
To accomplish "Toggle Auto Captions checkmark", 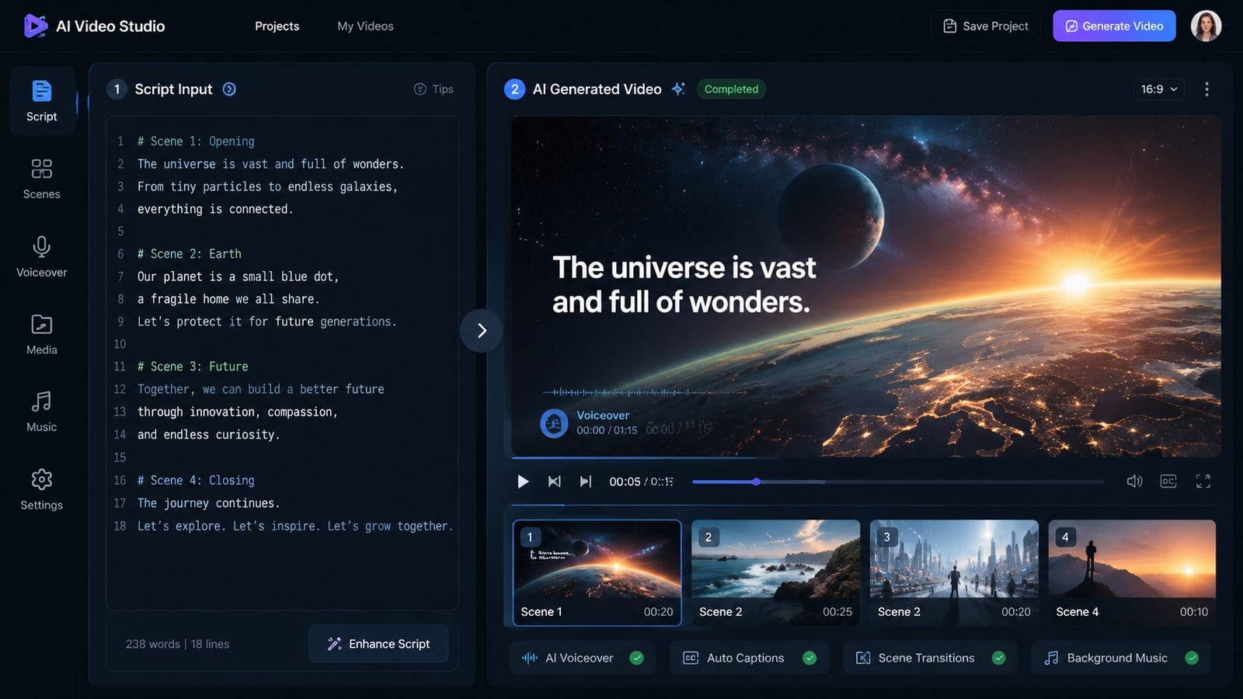I will (x=810, y=658).
